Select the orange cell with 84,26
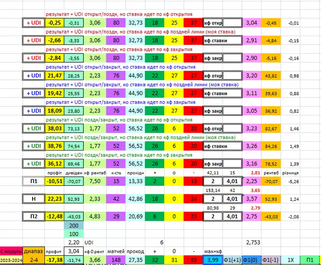Viewport: 321px width, 265px height. click(x=271, y=146)
